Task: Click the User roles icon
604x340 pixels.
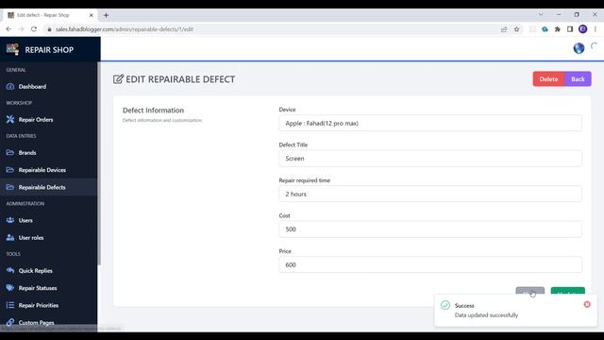Action: click(10, 237)
